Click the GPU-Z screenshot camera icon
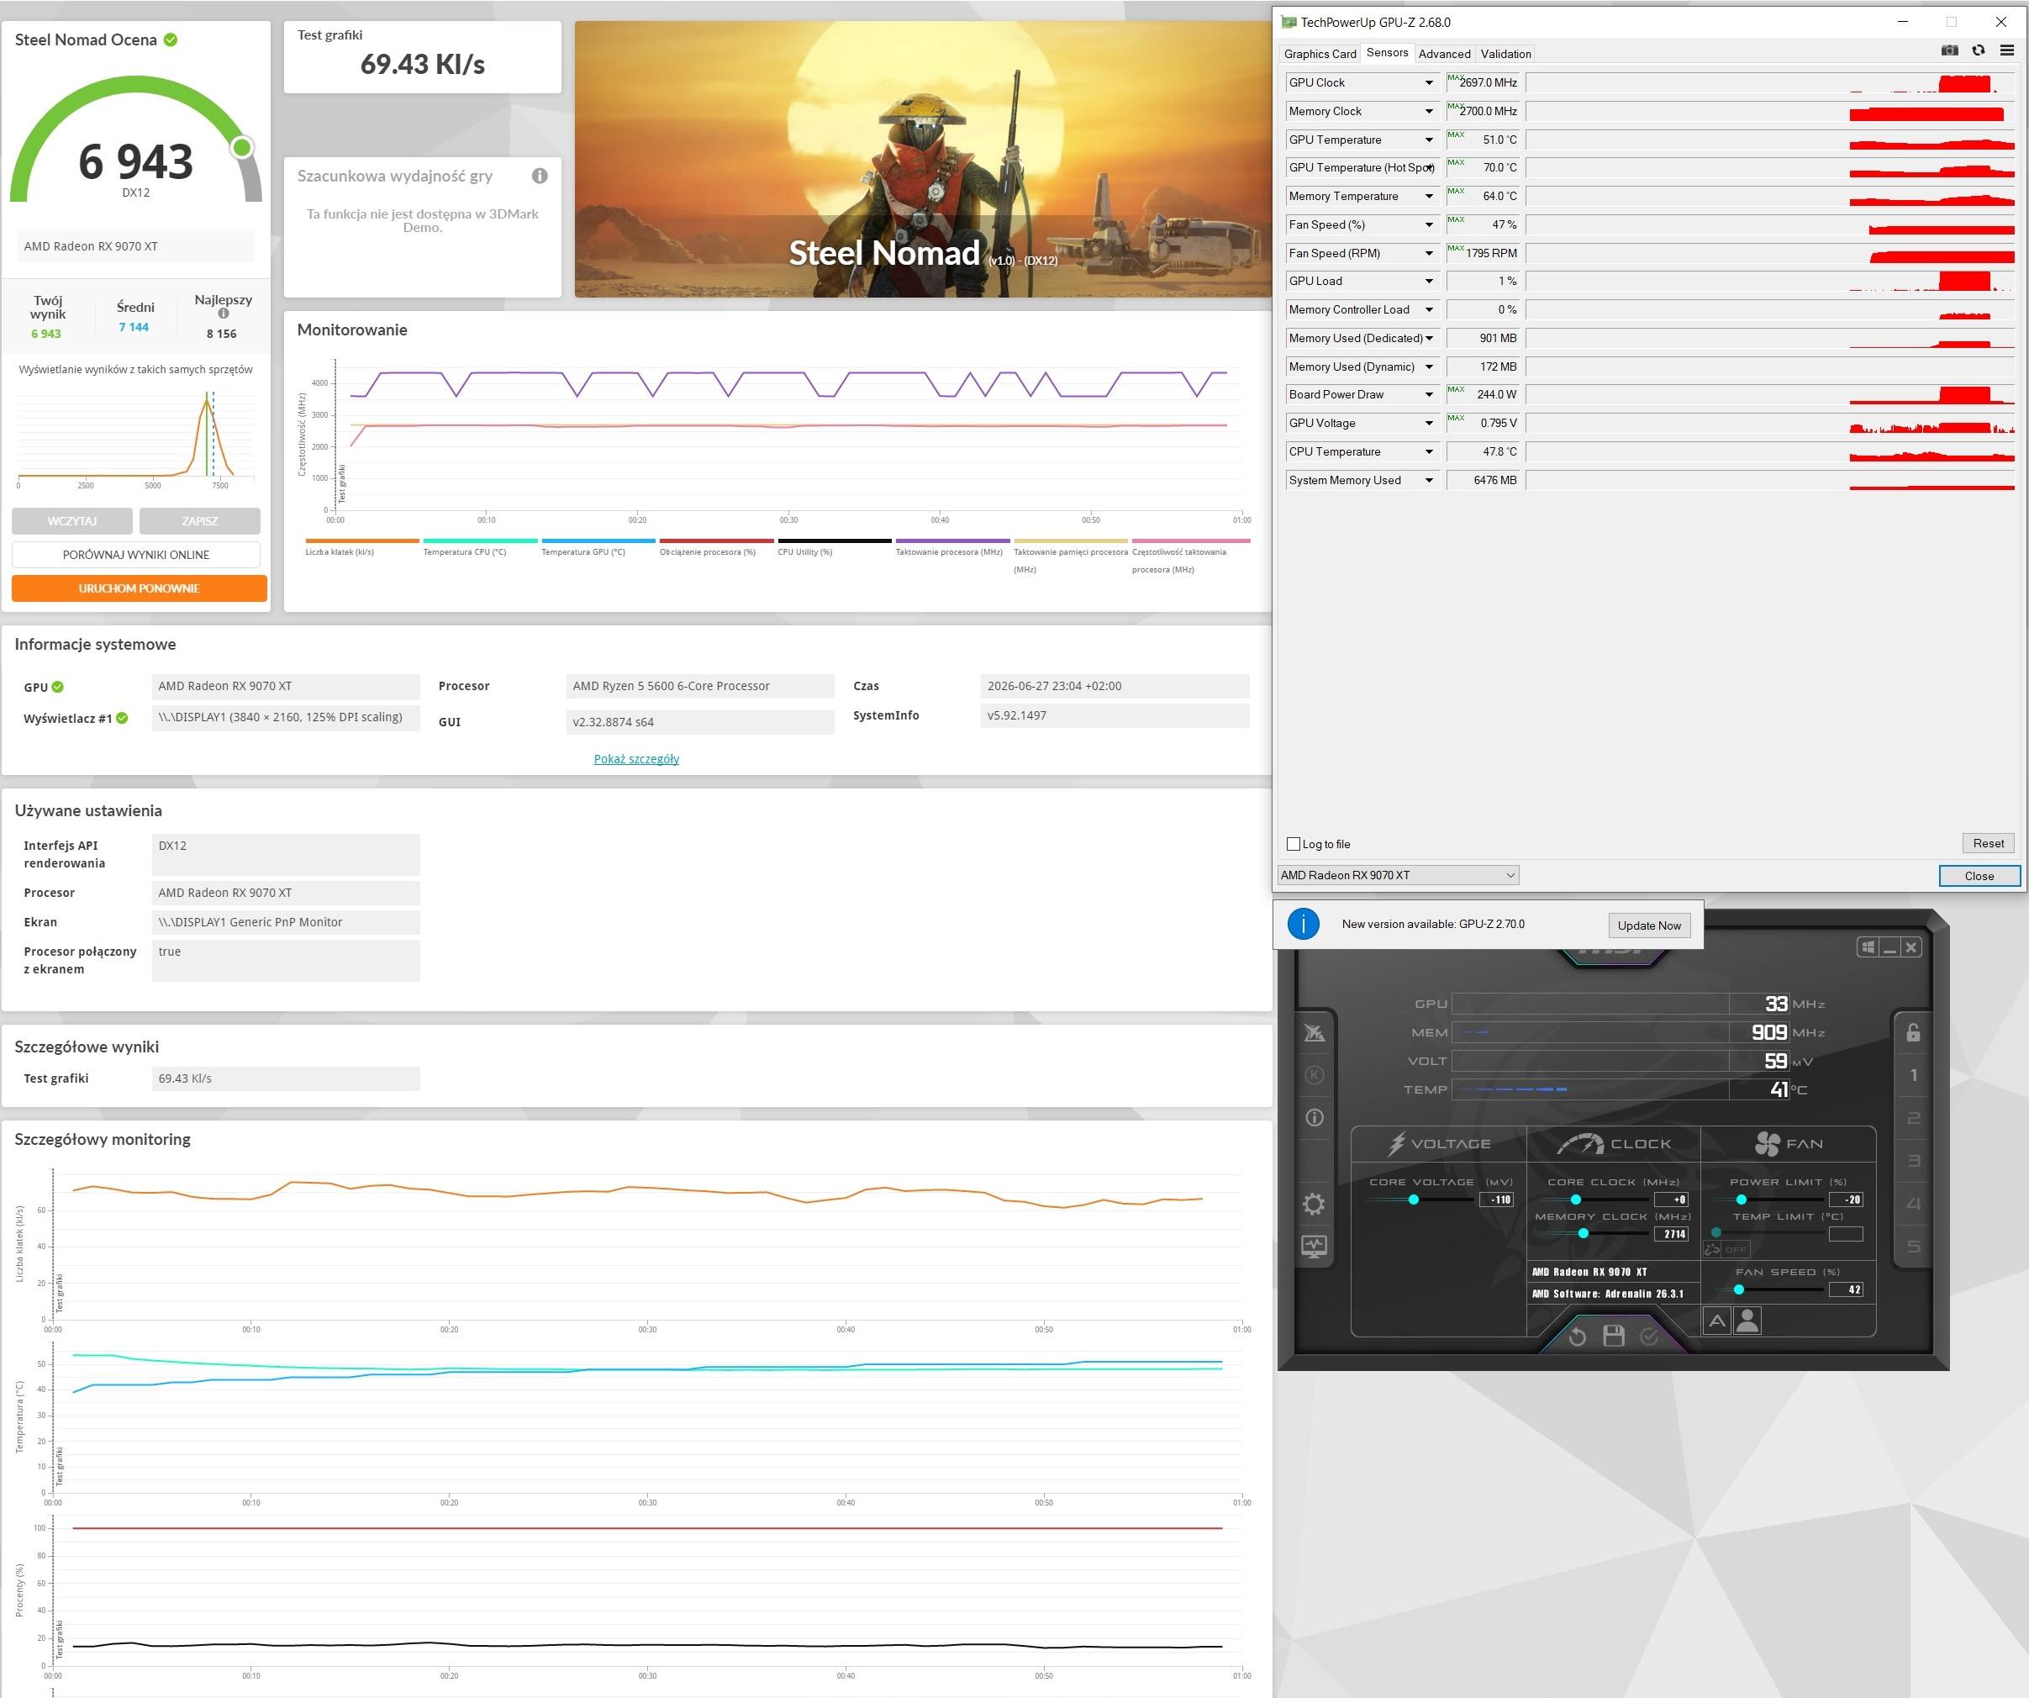 (x=1950, y=50)
